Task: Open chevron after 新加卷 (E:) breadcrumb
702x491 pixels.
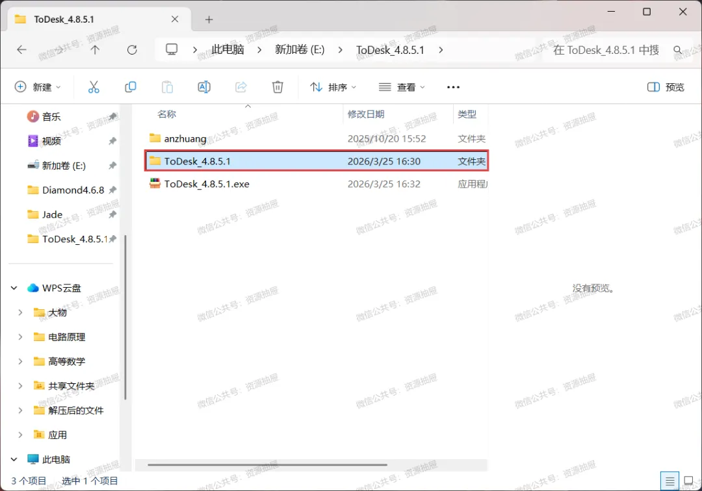Action: coord(340,49)
